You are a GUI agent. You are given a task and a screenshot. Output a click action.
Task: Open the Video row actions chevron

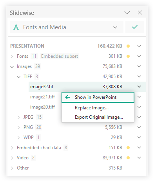tap(139, 158)
